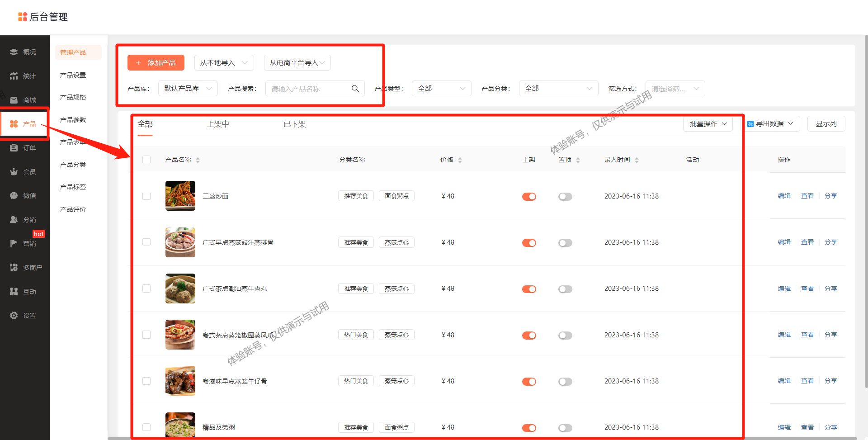Click the 三丝炒面 product thumbnail
The height and width of the screenshot is (440, 868).
pyautogui.click(x=180, y=196)
